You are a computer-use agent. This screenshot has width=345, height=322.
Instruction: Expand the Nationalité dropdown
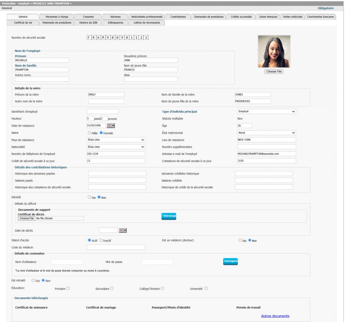pyautogui.click(x=116, y=147)
